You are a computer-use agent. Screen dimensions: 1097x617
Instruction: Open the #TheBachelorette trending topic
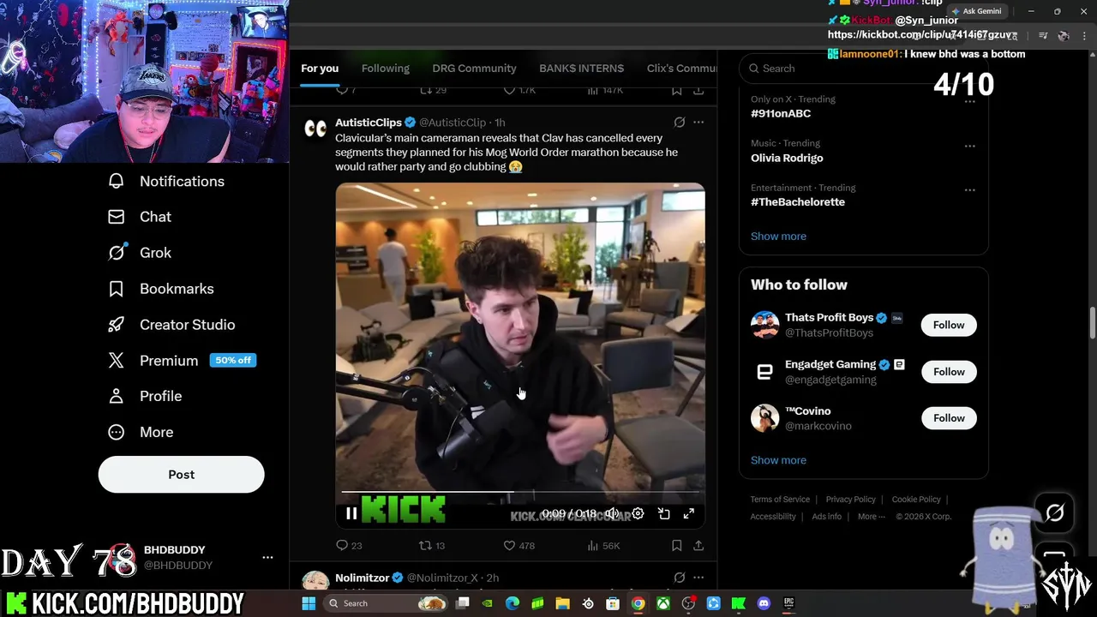[x=798, y=202]
